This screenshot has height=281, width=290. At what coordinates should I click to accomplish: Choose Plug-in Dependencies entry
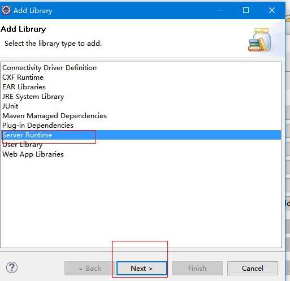[x=38, y=126]
